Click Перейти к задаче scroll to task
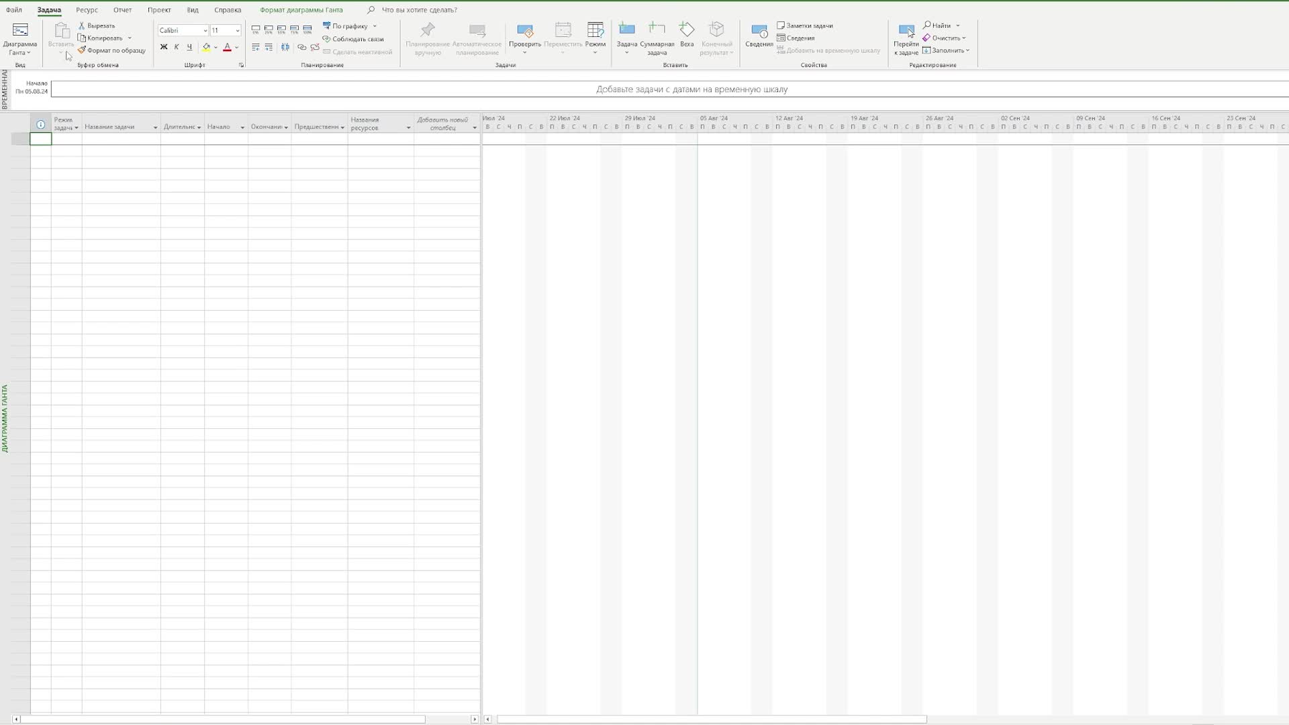This screenshot has height=725, width=1289. [x=906, y=39]
